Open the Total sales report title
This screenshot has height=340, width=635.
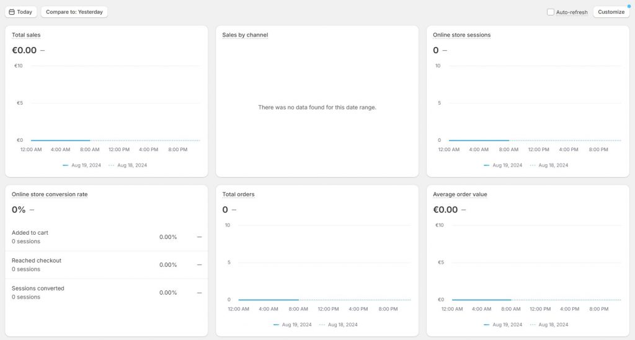(x=26, y=35)
